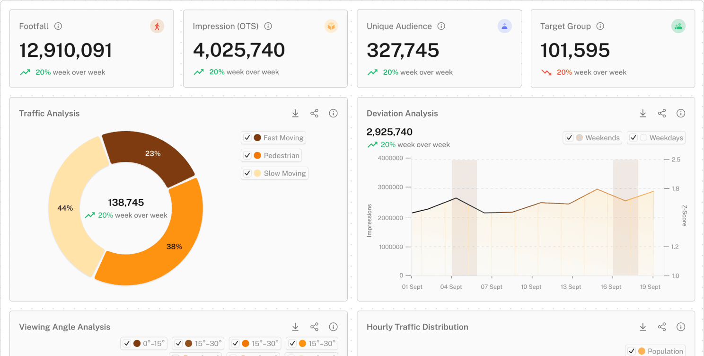The width and height of the screenshot is (704, 356).
Task: Click the Unique Audience user icon
Action: (x=504, y=27)
